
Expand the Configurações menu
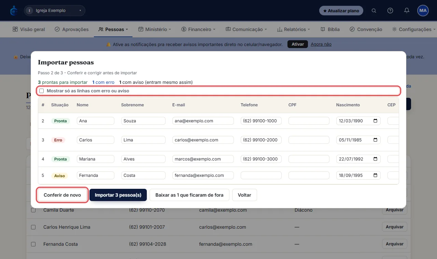coord(414,29)
